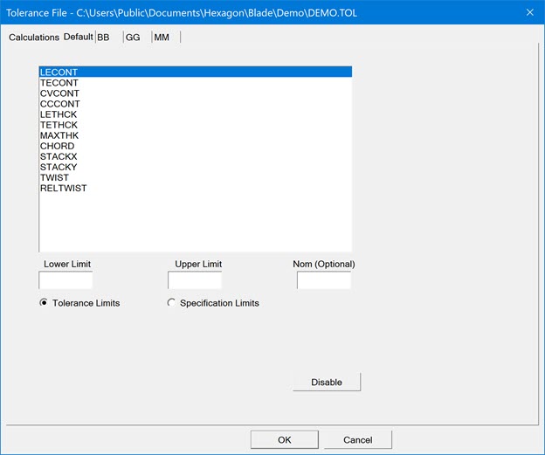Select LECONT in the list

[59, 72]
